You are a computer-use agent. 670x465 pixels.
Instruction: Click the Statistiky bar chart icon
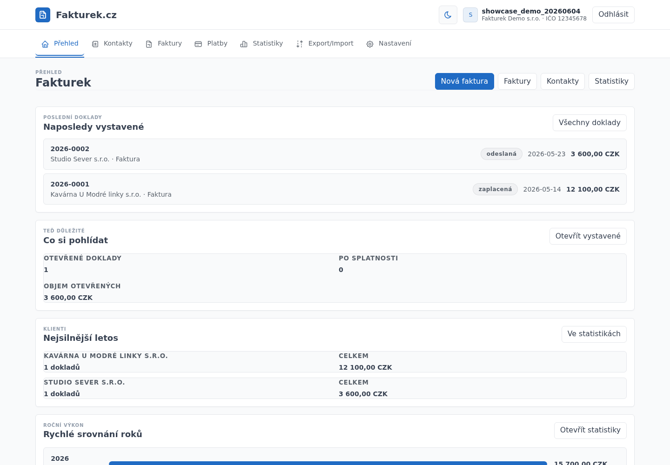click(x=244, y=44)
